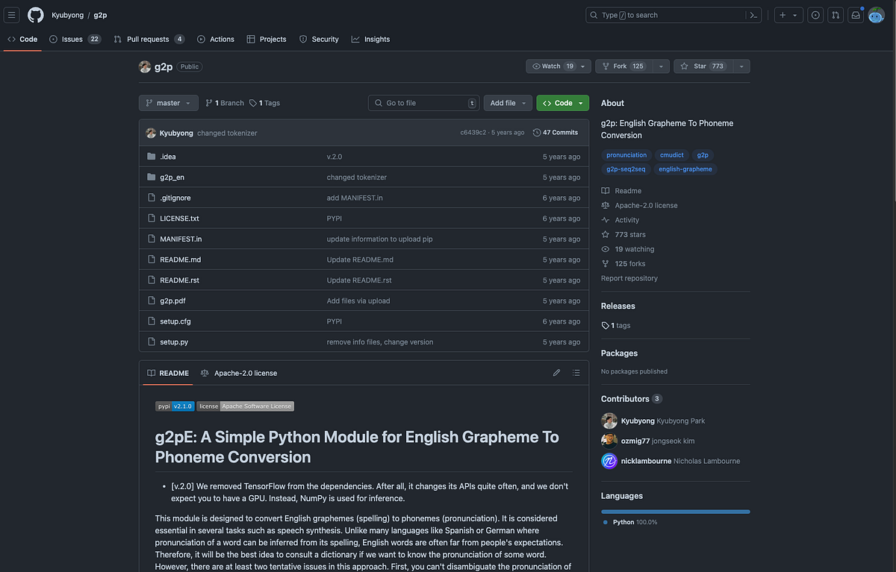Expand the master branch selector
896x572 pixels.
pos(168,103)
